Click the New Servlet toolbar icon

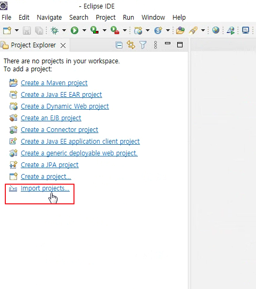pos(158,30)
